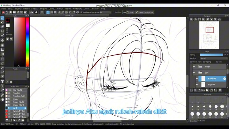Viewport: 229px width, 129px height.
Task: Pick the brush size 10 preset dot
Action: [192, 106]
